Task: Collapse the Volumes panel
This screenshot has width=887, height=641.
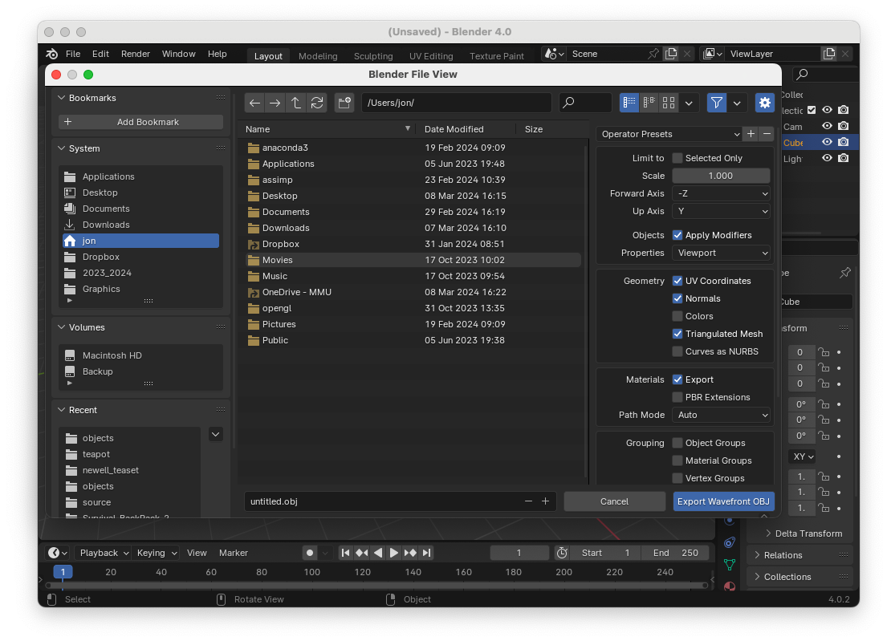Action: (62, 327)
